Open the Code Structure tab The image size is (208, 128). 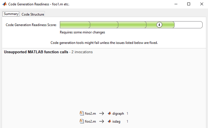(x=33, y=14)
